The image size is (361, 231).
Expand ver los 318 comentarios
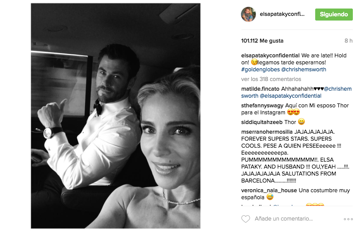click(x=271, y=79)
